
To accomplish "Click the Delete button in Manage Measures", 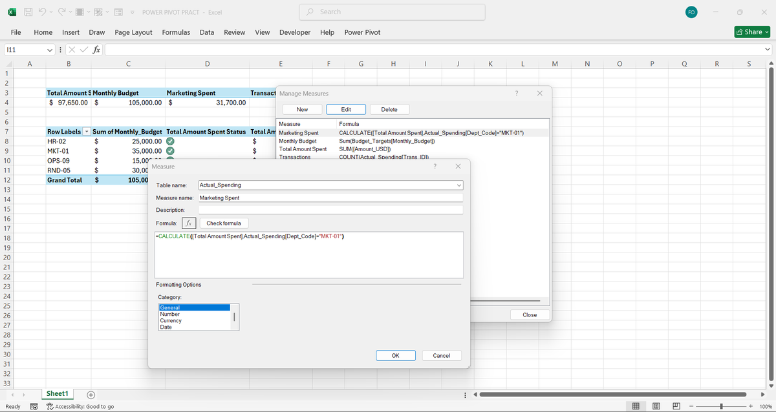I will pos(389,110).
